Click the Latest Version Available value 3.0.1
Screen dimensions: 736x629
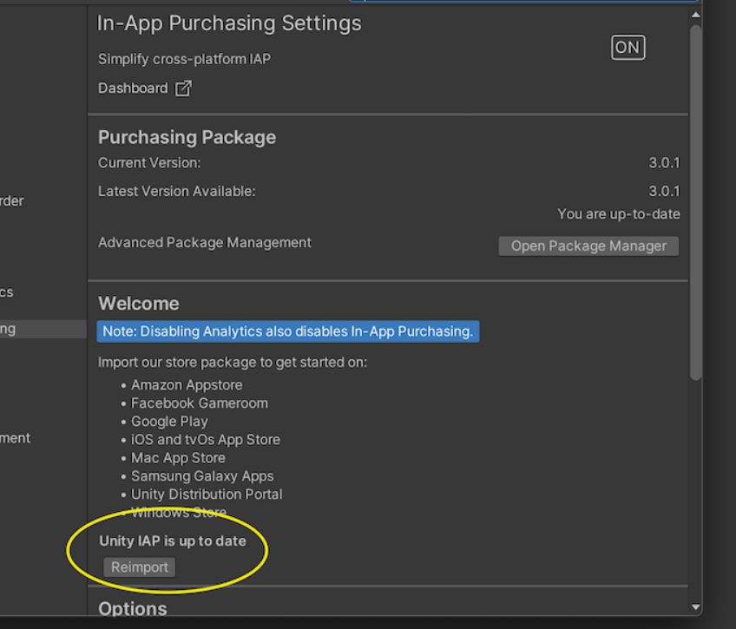coord(664,192)
